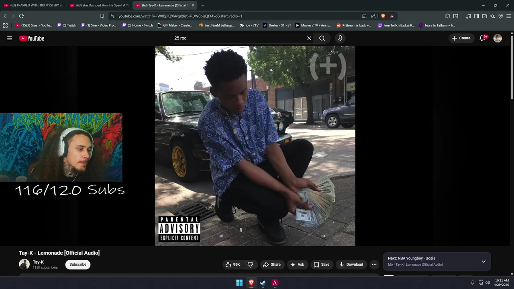
Task: Open the Brave main menu
Action: 509,16
